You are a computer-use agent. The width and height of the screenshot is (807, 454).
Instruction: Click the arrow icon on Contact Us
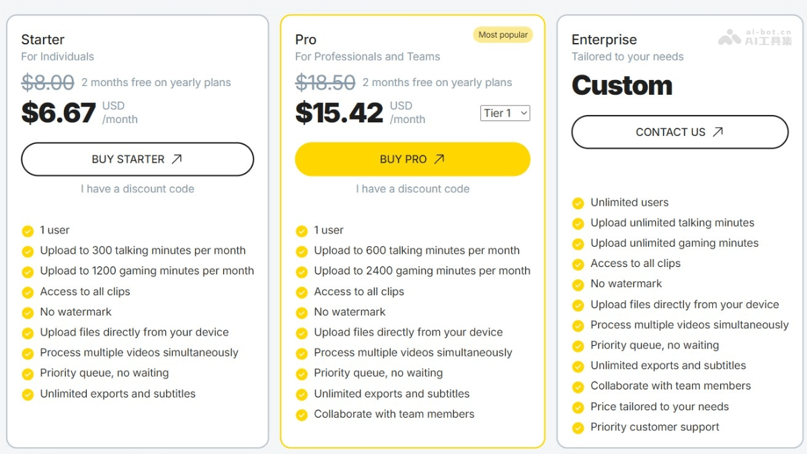[718, 132]
